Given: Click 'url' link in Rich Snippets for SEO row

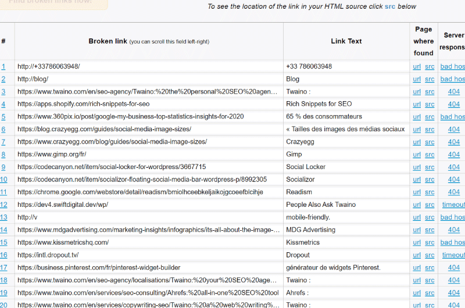Looking at the screenshot, I should [417, 105].
